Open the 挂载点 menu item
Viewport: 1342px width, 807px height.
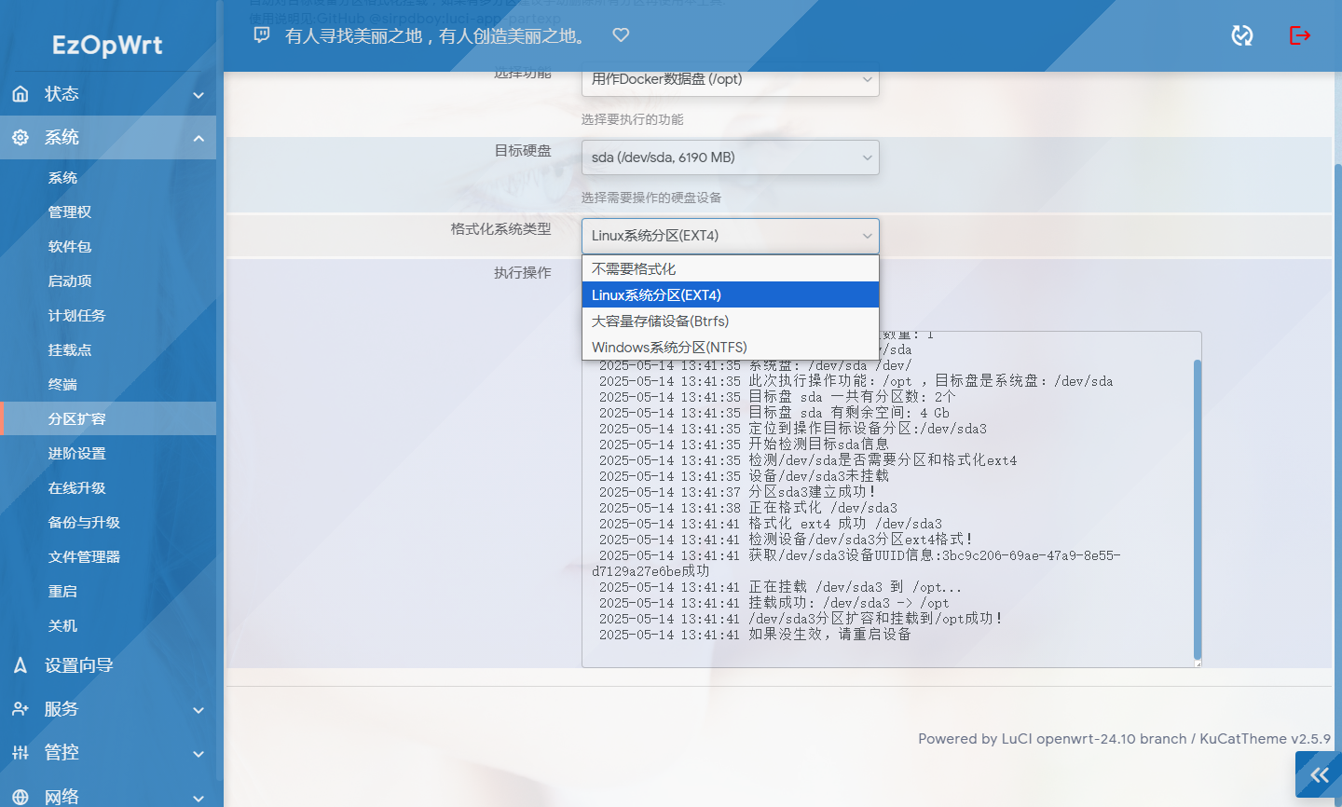tap(70, 350)
